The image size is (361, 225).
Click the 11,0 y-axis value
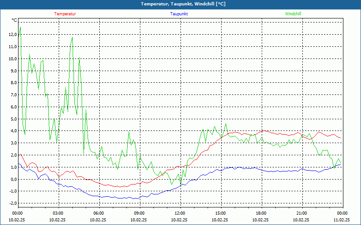[x=13, y=47]
